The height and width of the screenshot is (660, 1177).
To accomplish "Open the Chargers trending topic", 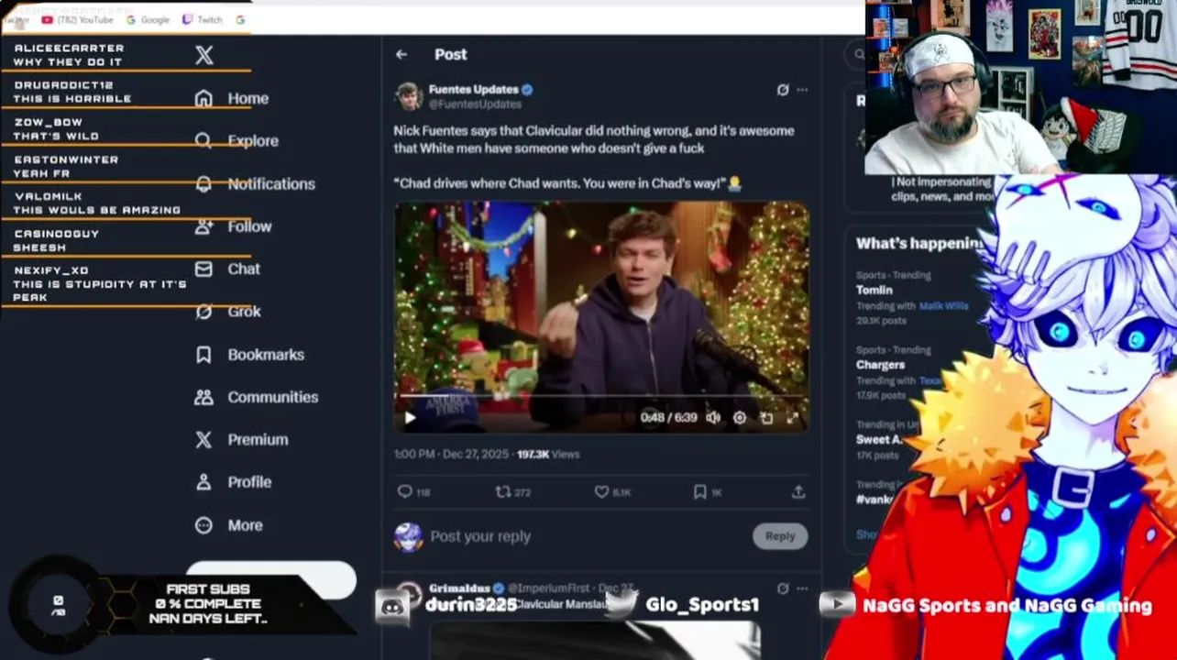I will [881, 365].
